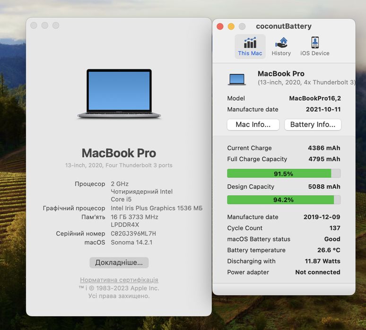Screen dimensions: 366x330
Task: Click the Full Charge Capacity 4795 mAh value
Action: 324,159
